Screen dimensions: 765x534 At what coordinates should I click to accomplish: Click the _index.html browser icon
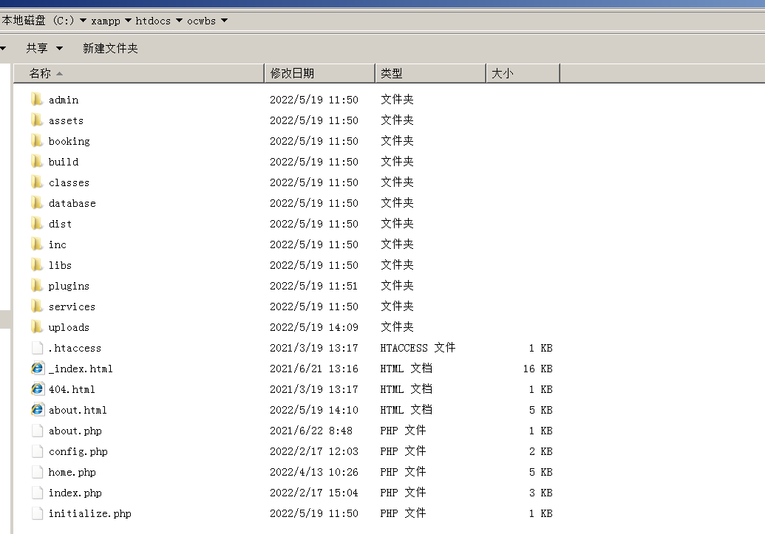[37, 369]
